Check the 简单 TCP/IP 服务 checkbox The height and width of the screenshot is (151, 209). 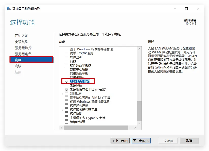(66, 53)
